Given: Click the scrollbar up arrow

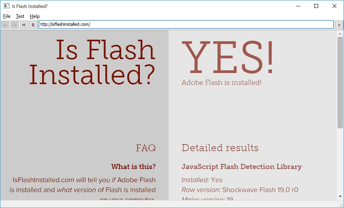Looking at the screenshot, I should click(340, 34).
